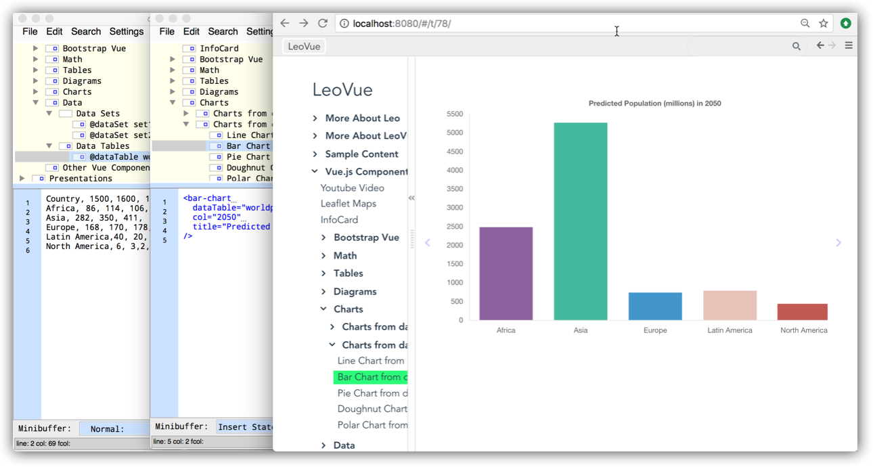873x467 pixels.
Task: Open Search menu in left Leo window
Action: [86, 32]
